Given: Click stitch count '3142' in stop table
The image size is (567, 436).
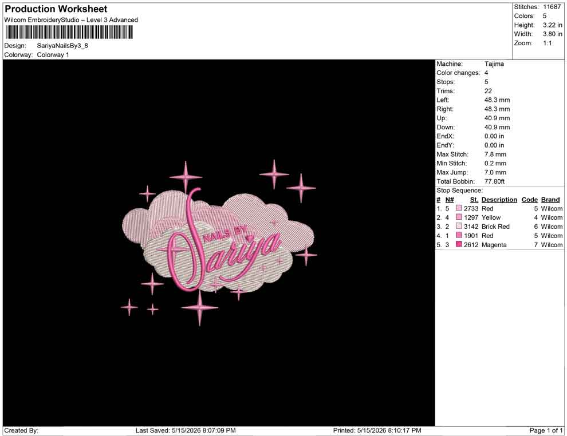Looking at the screenshot, I should (x=471, y=227).
